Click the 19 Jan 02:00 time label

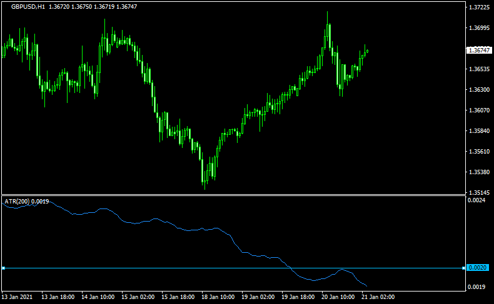258,297
